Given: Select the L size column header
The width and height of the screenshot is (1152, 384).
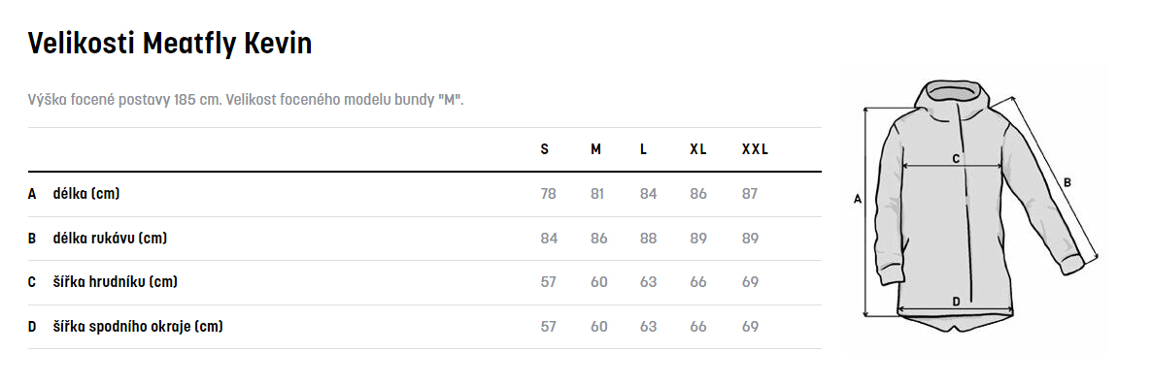Looking at the screenshot, I should tap(644, 149).
